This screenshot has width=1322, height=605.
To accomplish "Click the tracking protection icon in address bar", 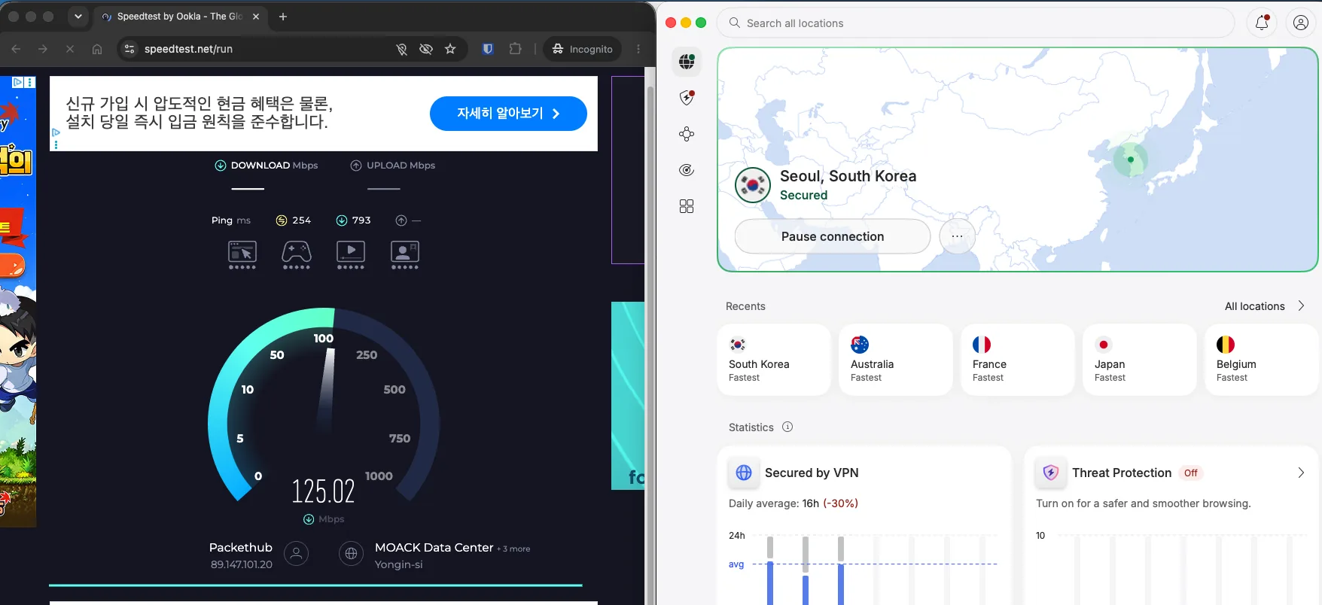I will coord(402,49).
